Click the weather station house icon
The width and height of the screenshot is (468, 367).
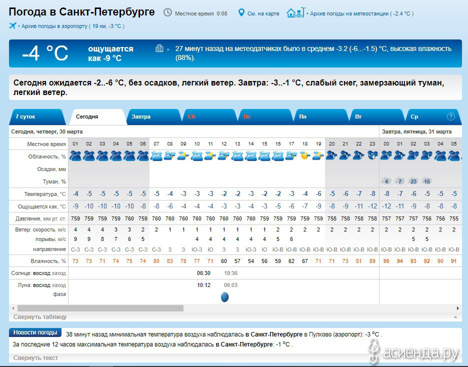tap(296, 12)
